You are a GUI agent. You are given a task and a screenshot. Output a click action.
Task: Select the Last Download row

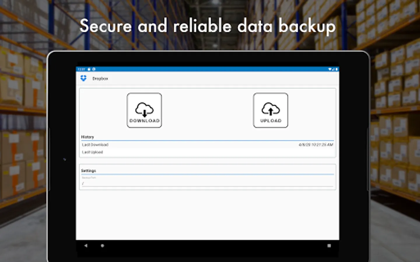[x=207, y=145]
